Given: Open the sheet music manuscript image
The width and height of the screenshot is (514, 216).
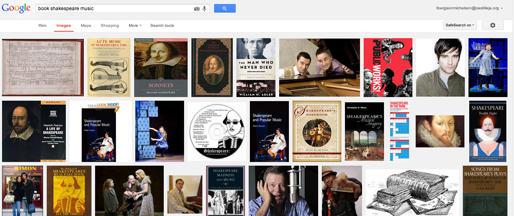Looking at the screenshot, I should [x=43, y=68].
